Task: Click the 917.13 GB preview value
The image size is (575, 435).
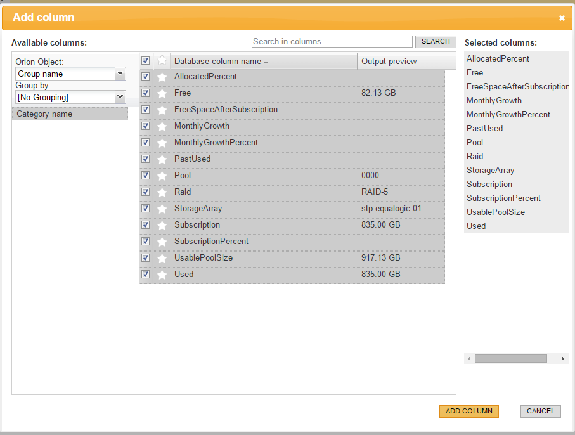Action: point(380,258)
